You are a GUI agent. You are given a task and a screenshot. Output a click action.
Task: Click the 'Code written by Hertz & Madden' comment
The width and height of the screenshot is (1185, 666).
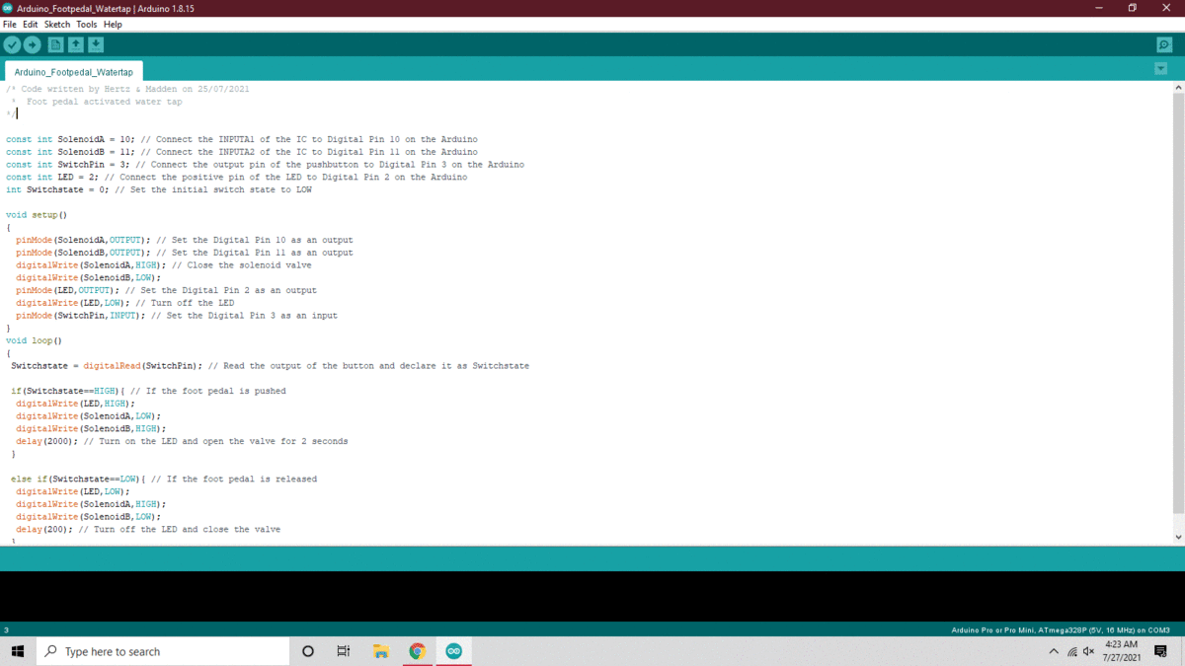pyautogui.click(x=127, y=89)
